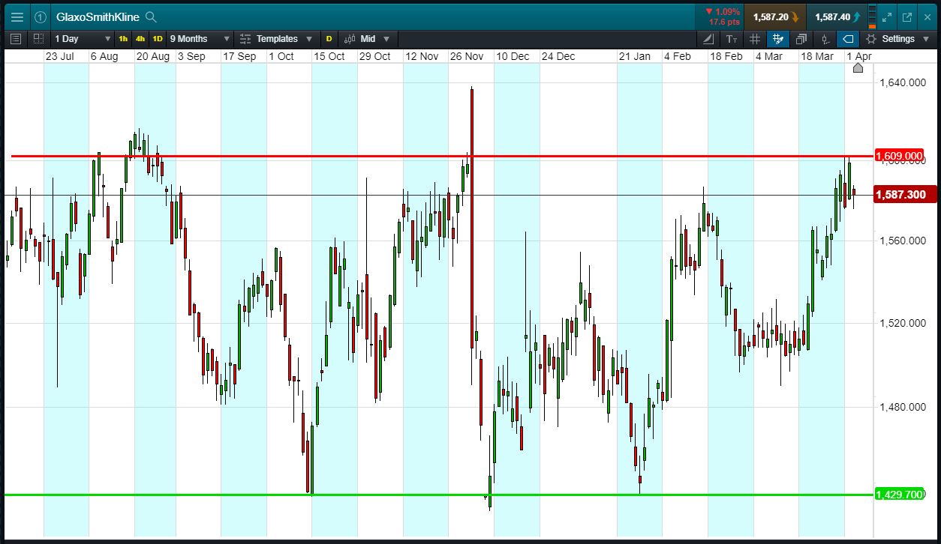The height and width of the screenshot is (544, 941).
Task: Click the gray scroll-to-latest marker
Action: pos(858,68)
